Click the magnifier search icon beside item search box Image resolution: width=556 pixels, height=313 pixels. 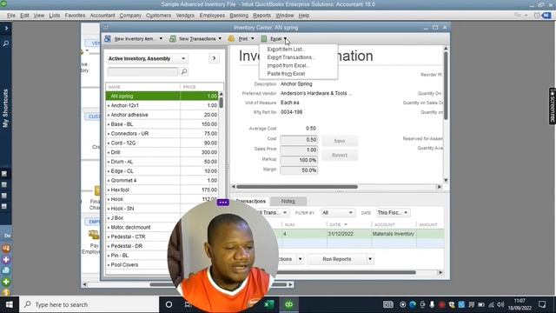(184, 71)
